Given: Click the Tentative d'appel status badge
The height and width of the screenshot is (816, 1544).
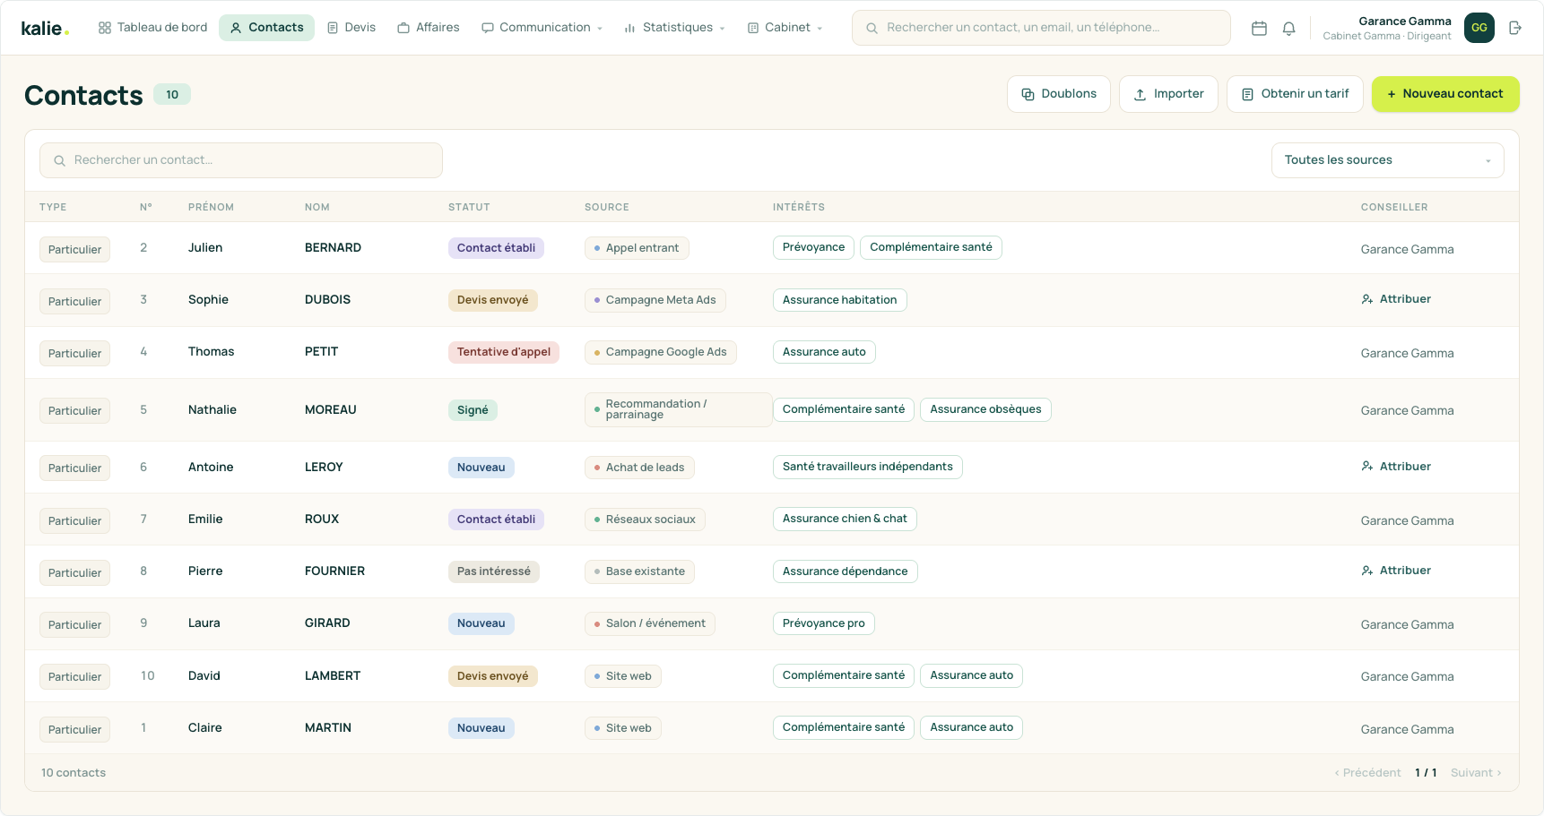Looking at the screenshot, I should 504,352.
